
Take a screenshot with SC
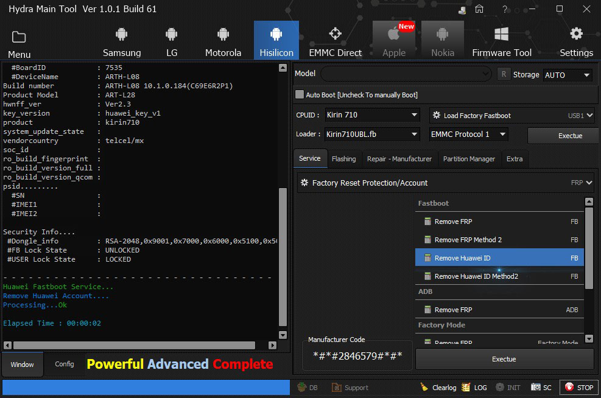click(541, 388)
